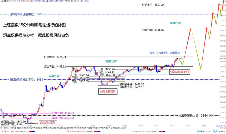226x134 pixels.
Task: Click the red-blue bar beside the ChiNext index
Action: [x=162, y=132]
